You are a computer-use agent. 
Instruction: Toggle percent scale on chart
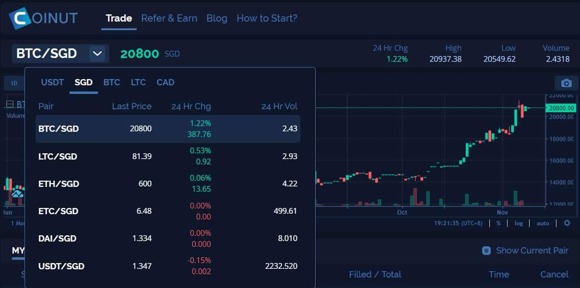[x=498, y=223]
